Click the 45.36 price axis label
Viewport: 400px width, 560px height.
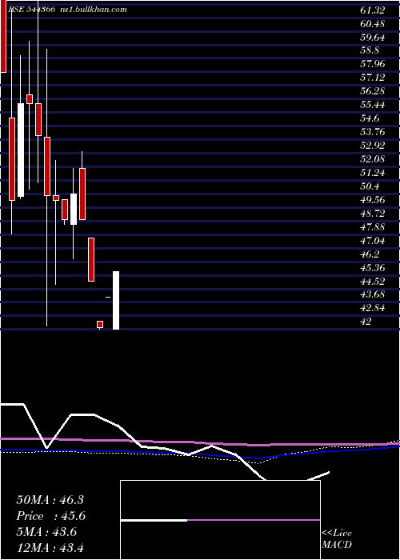coord(373,267)
